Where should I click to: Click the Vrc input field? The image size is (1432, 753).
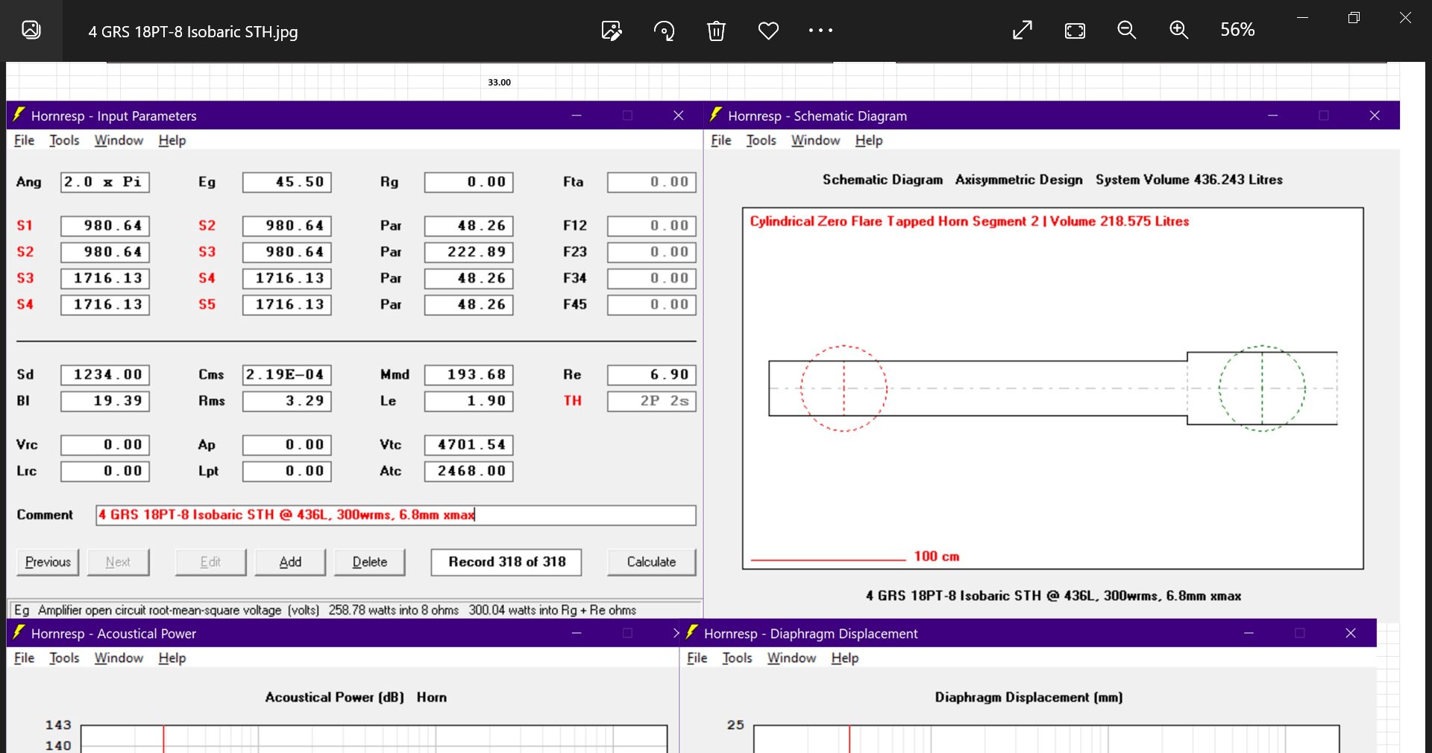coord(105,445)
